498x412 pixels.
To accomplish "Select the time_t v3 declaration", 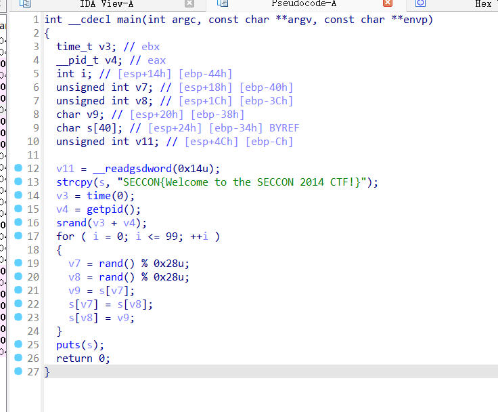I will 87,47.
